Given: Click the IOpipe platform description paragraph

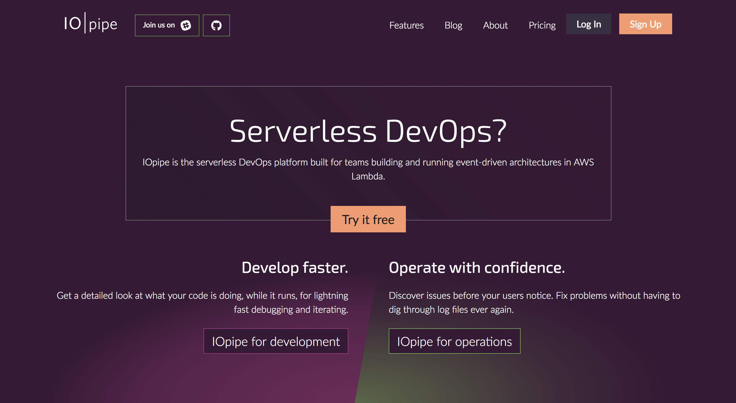Looking at the screenshot, I should [368, 169].
